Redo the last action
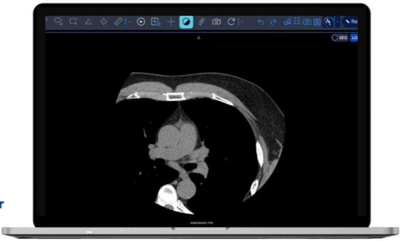Viewport: 402px width, 241px height. coord(273,22)
